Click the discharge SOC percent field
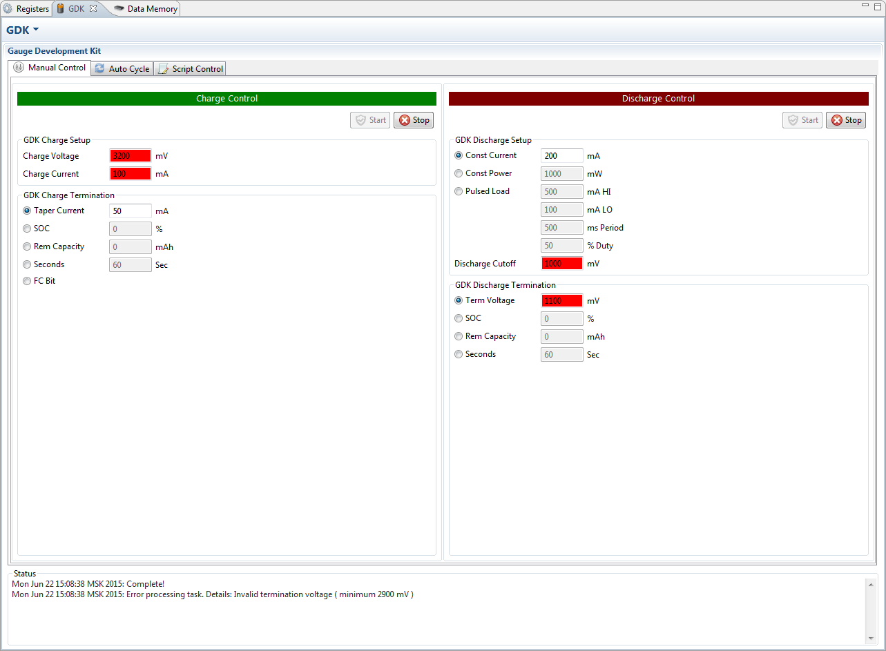This screenshot has height=651, width=886. [562, 319]
